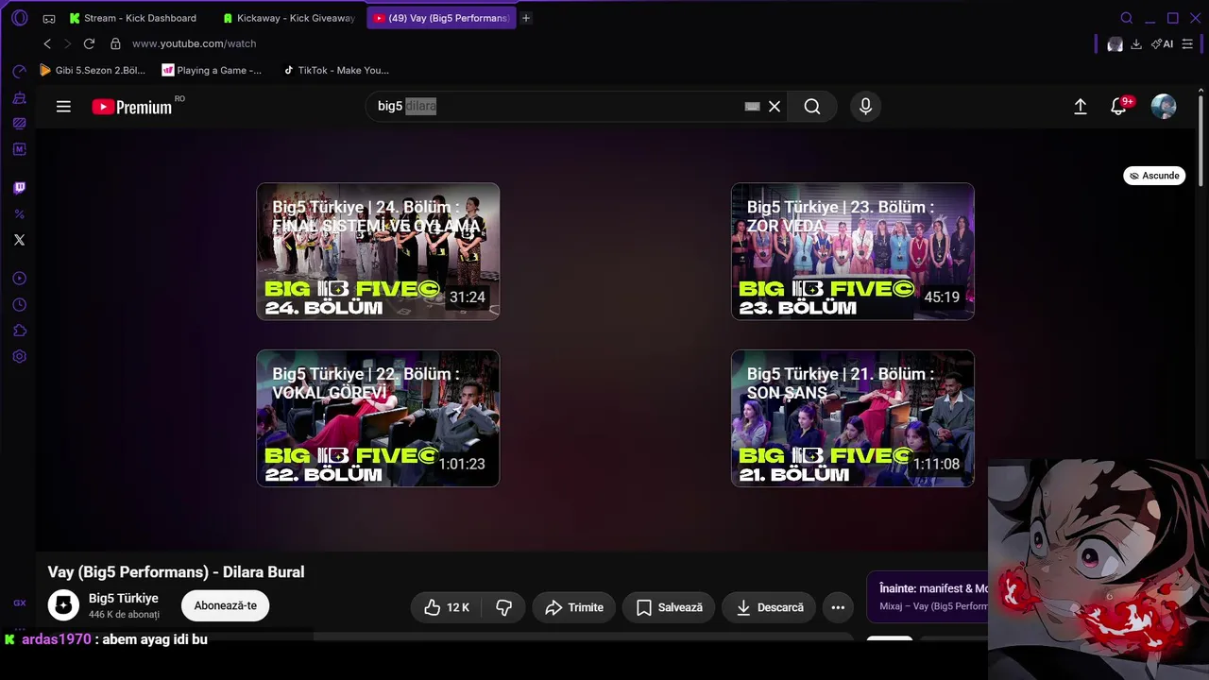This screenshot has width=1209, height=680.
Task: Click the percent deals icon in sidebar
Action: coord(19,214)
